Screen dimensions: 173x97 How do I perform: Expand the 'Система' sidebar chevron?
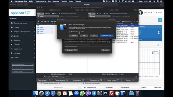pos(34,53)
